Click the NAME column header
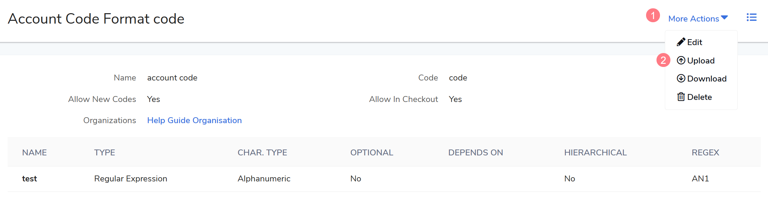768x197 pixels. coord(34,153)
